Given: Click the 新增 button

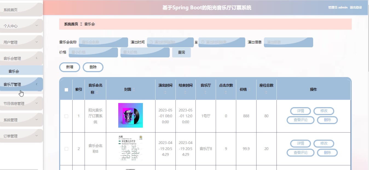Looking at the screenshot, I should (x=70, y=67).
